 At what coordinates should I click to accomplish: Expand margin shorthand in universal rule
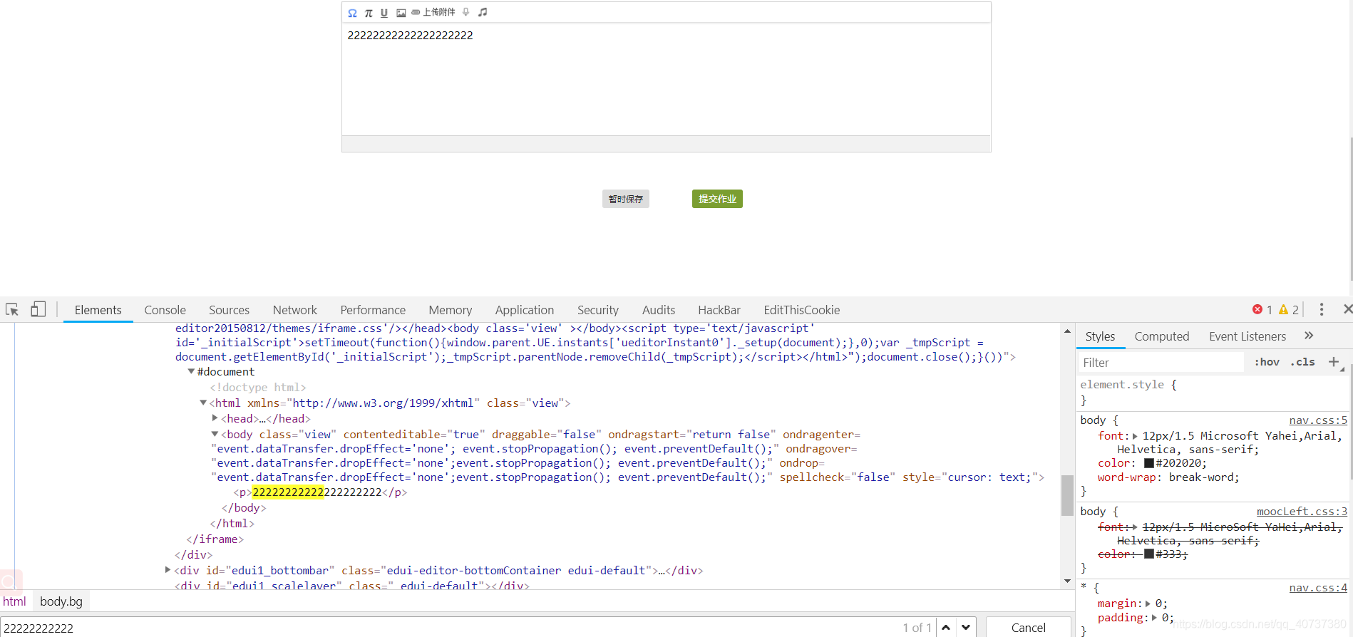[x=1148, y=604]
